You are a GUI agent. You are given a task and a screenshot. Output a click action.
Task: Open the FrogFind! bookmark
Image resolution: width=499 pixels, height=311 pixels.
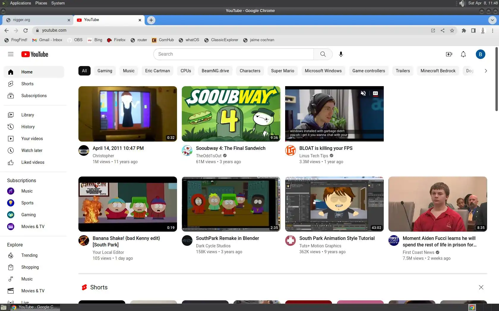click(x=16, y=40)
